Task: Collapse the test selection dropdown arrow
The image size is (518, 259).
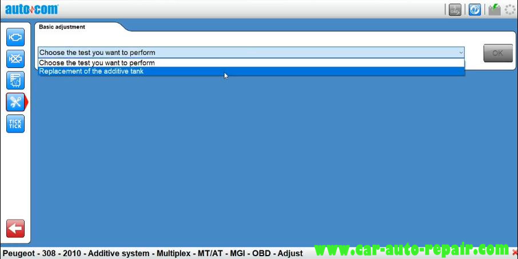Action: (x=460, y=53)
